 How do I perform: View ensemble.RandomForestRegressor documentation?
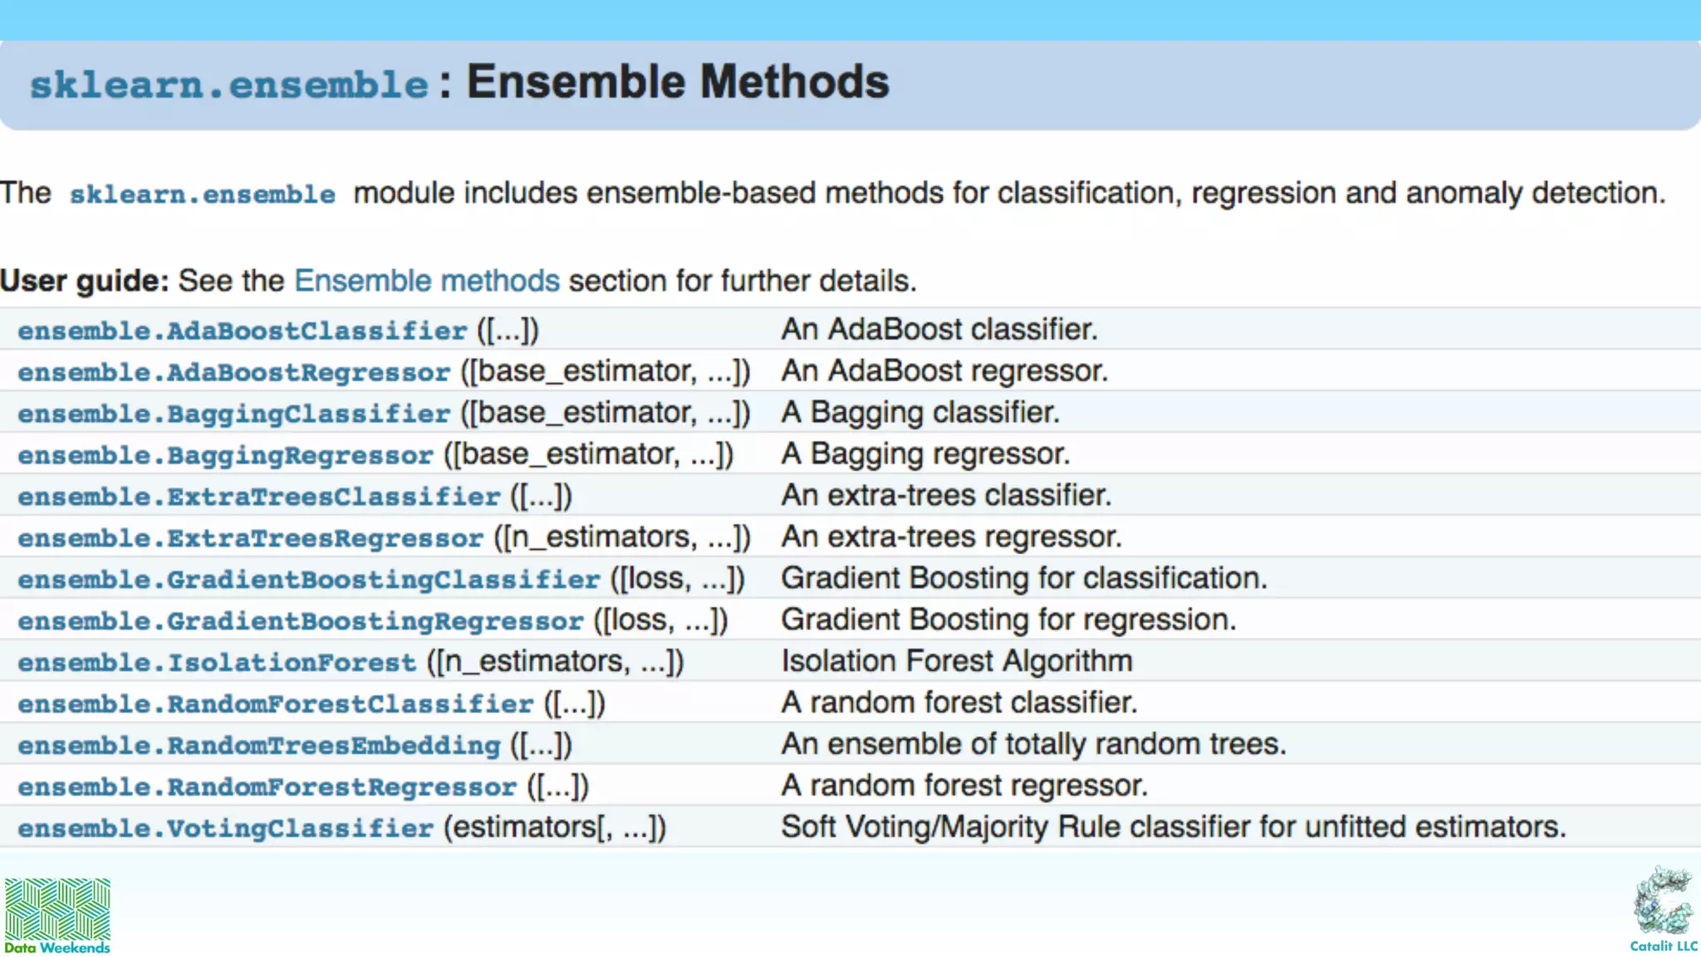[267, 787]
